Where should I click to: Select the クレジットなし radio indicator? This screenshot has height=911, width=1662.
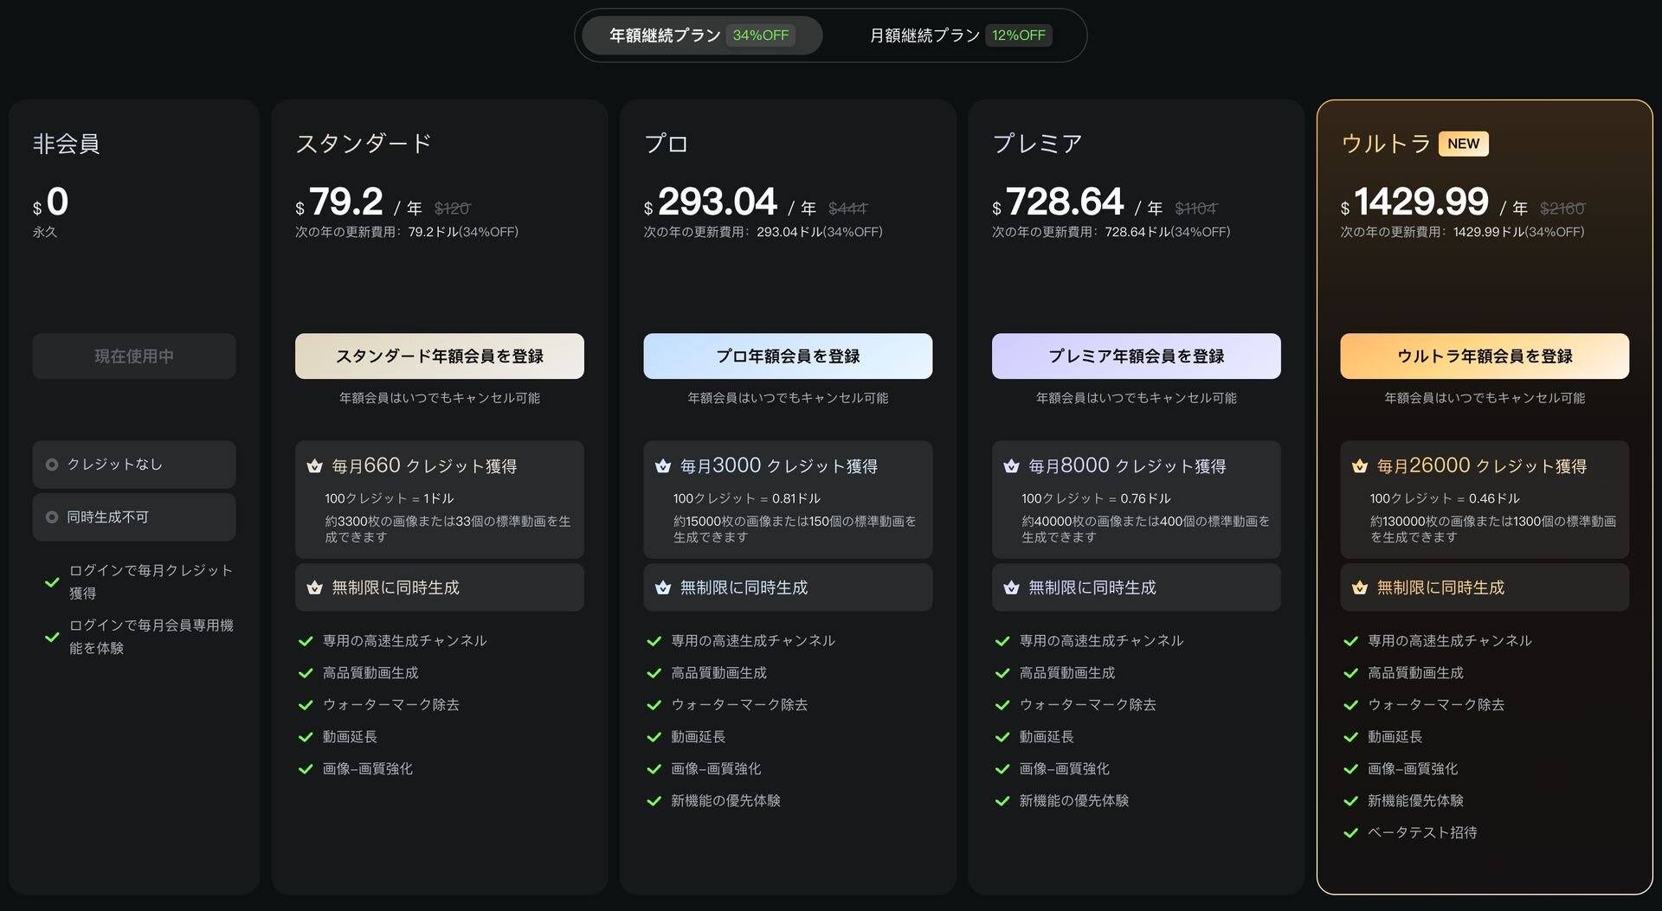pos(52,465)
